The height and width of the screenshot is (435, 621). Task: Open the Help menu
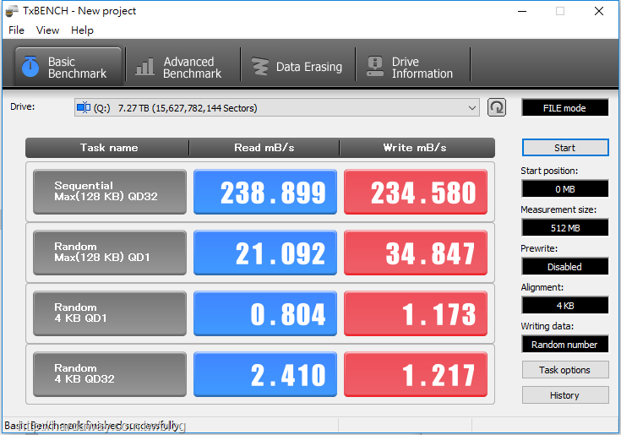(x=83, y=30)
